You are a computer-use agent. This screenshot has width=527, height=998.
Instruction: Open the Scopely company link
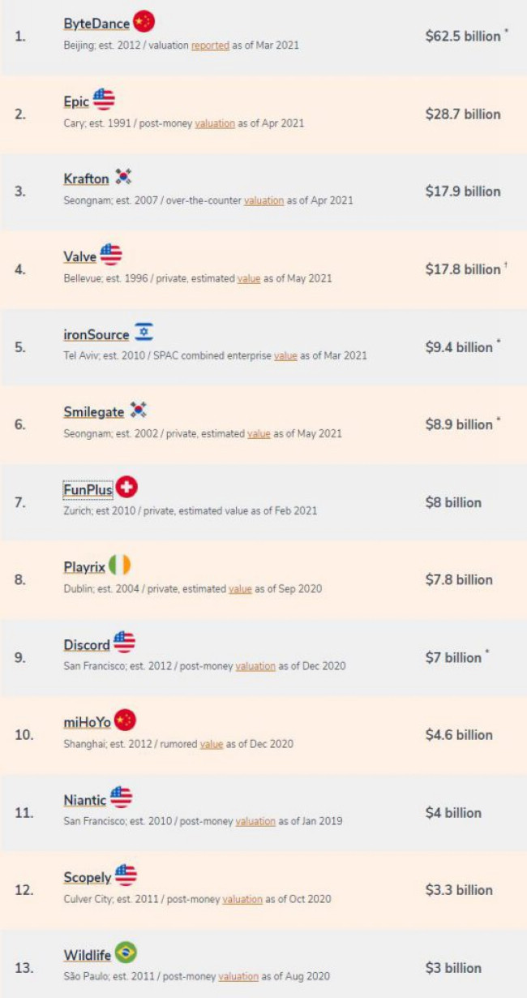(x=88, y=878)
